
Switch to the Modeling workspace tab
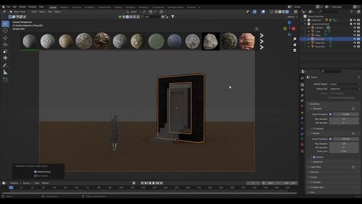pos(64,7)
